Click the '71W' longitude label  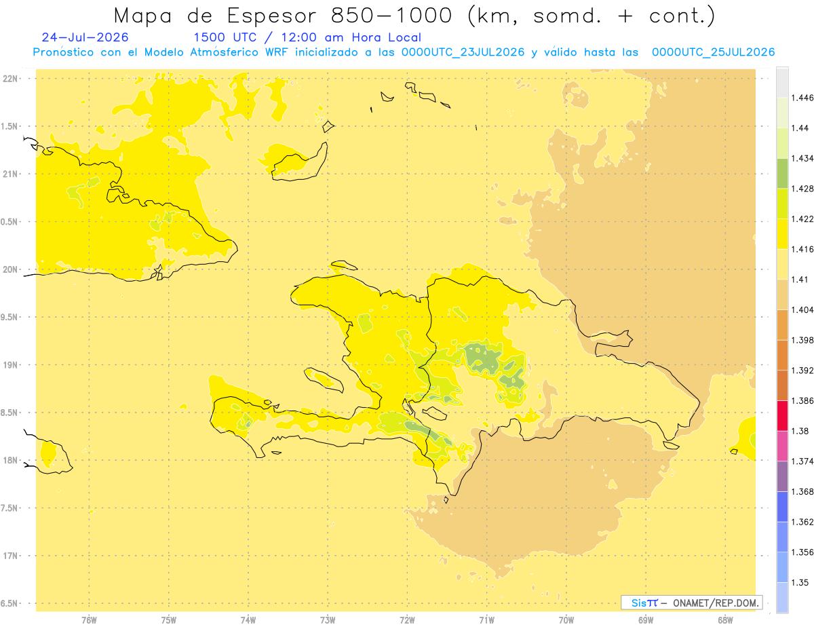[487, 620]
